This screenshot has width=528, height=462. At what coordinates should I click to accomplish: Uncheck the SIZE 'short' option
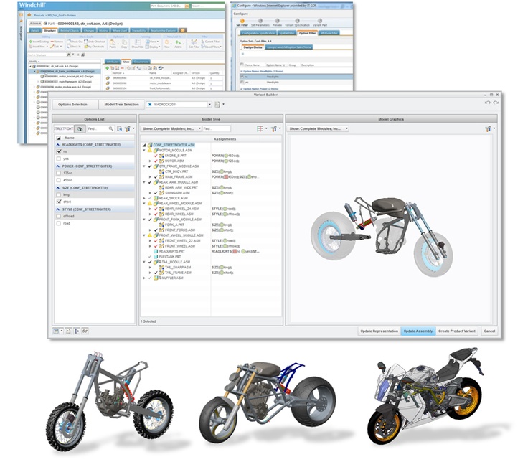[59, 202]
